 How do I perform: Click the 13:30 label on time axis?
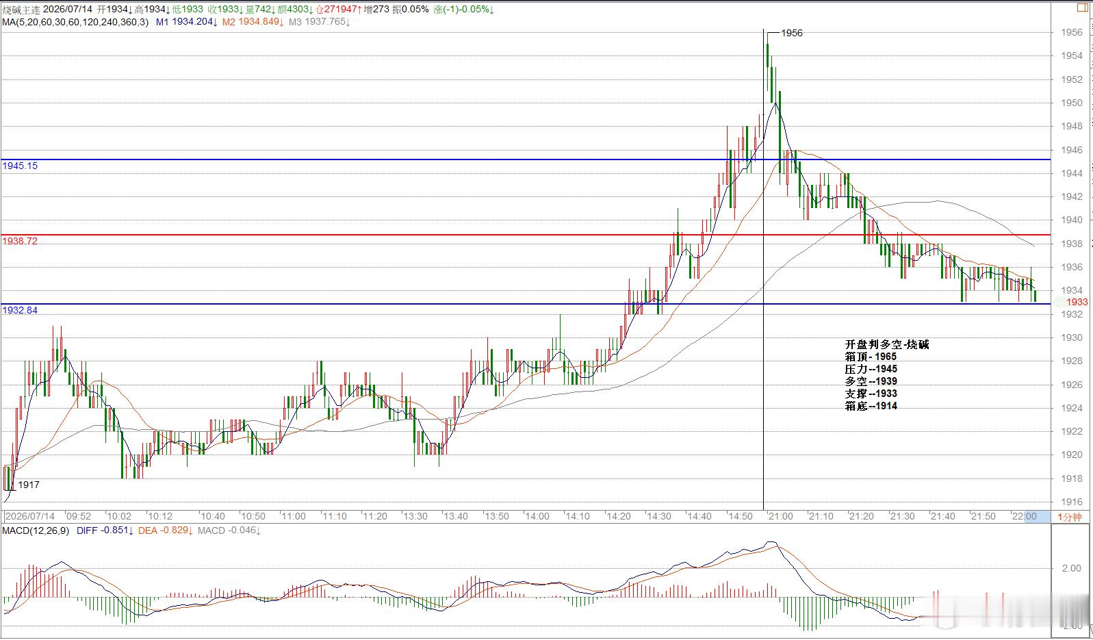point(415,516)
